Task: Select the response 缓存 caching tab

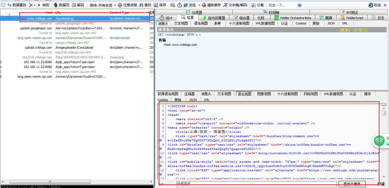Action: point(367,94)
